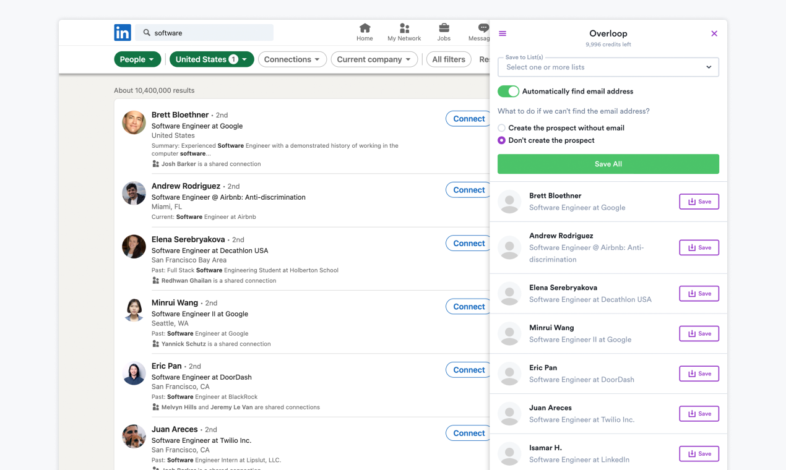
Task: Click the LinkedIn logo
Action: [122, 32]
